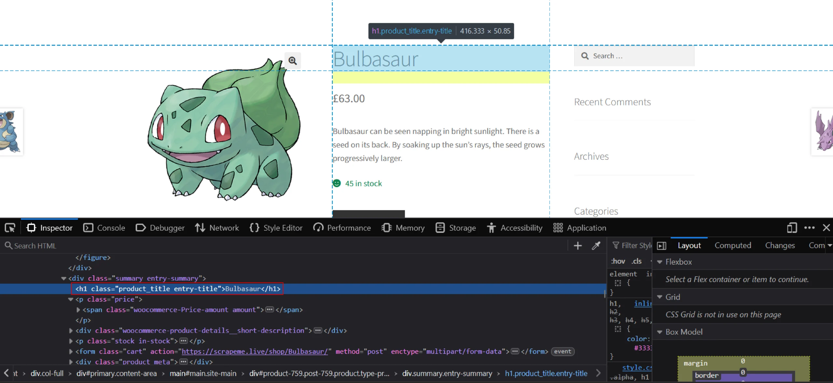Collapse the p class price node
Screen dimensions: 833x383
71,299
